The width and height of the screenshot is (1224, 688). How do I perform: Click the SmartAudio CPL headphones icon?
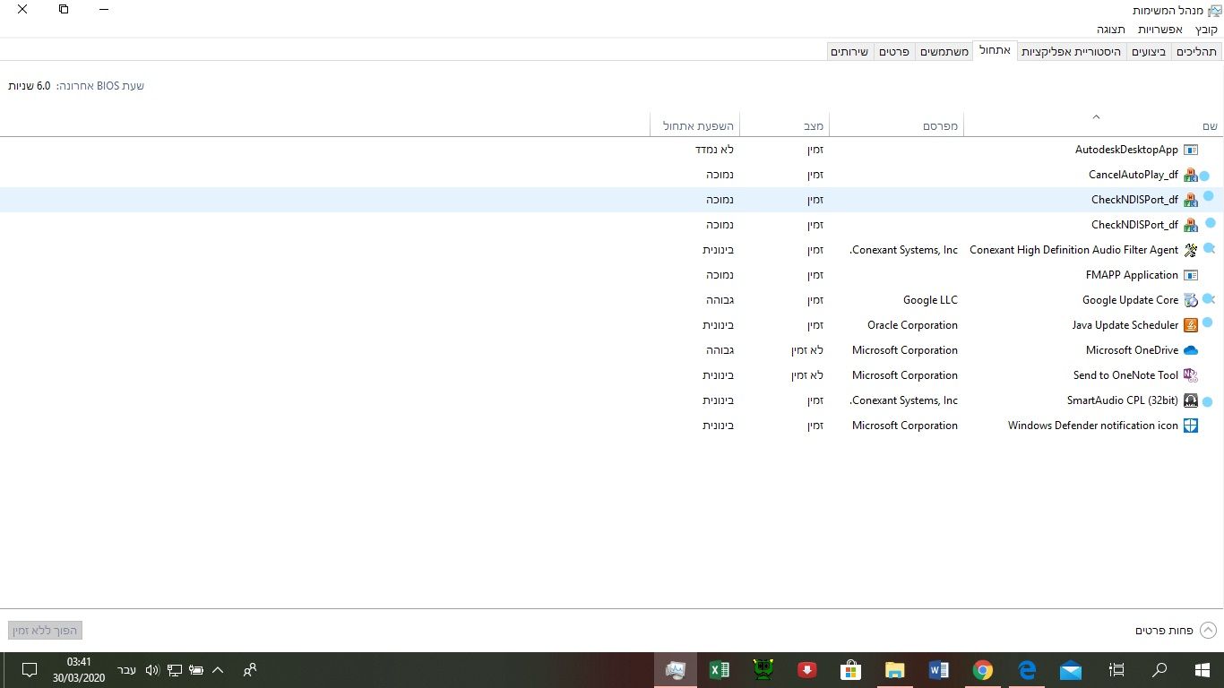(x=1191, y=400)
